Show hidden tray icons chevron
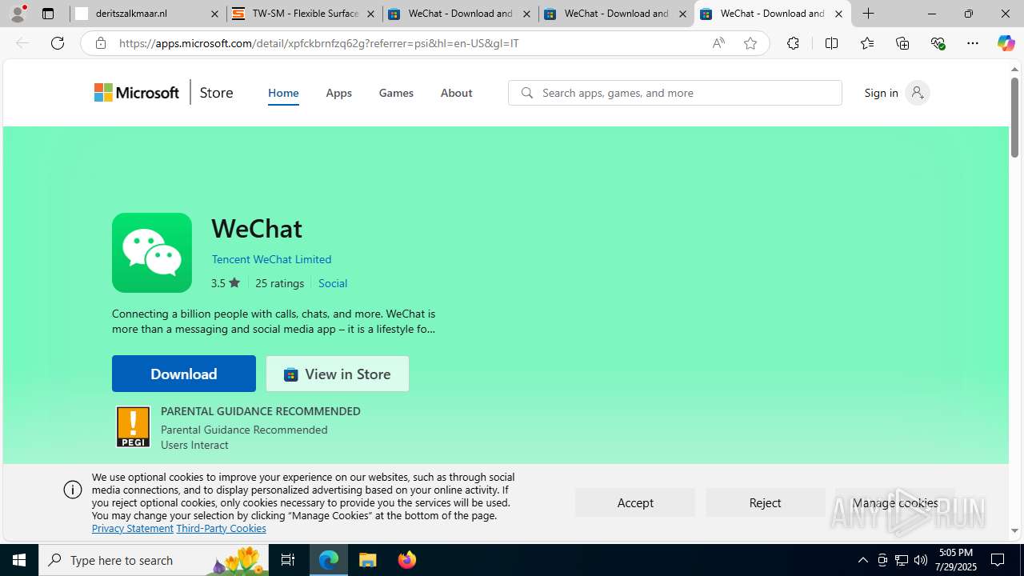 [x=863, y=560]
